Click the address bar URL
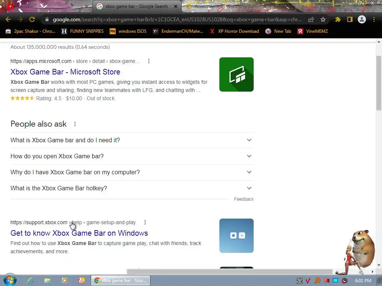 [x=177, y=19]
